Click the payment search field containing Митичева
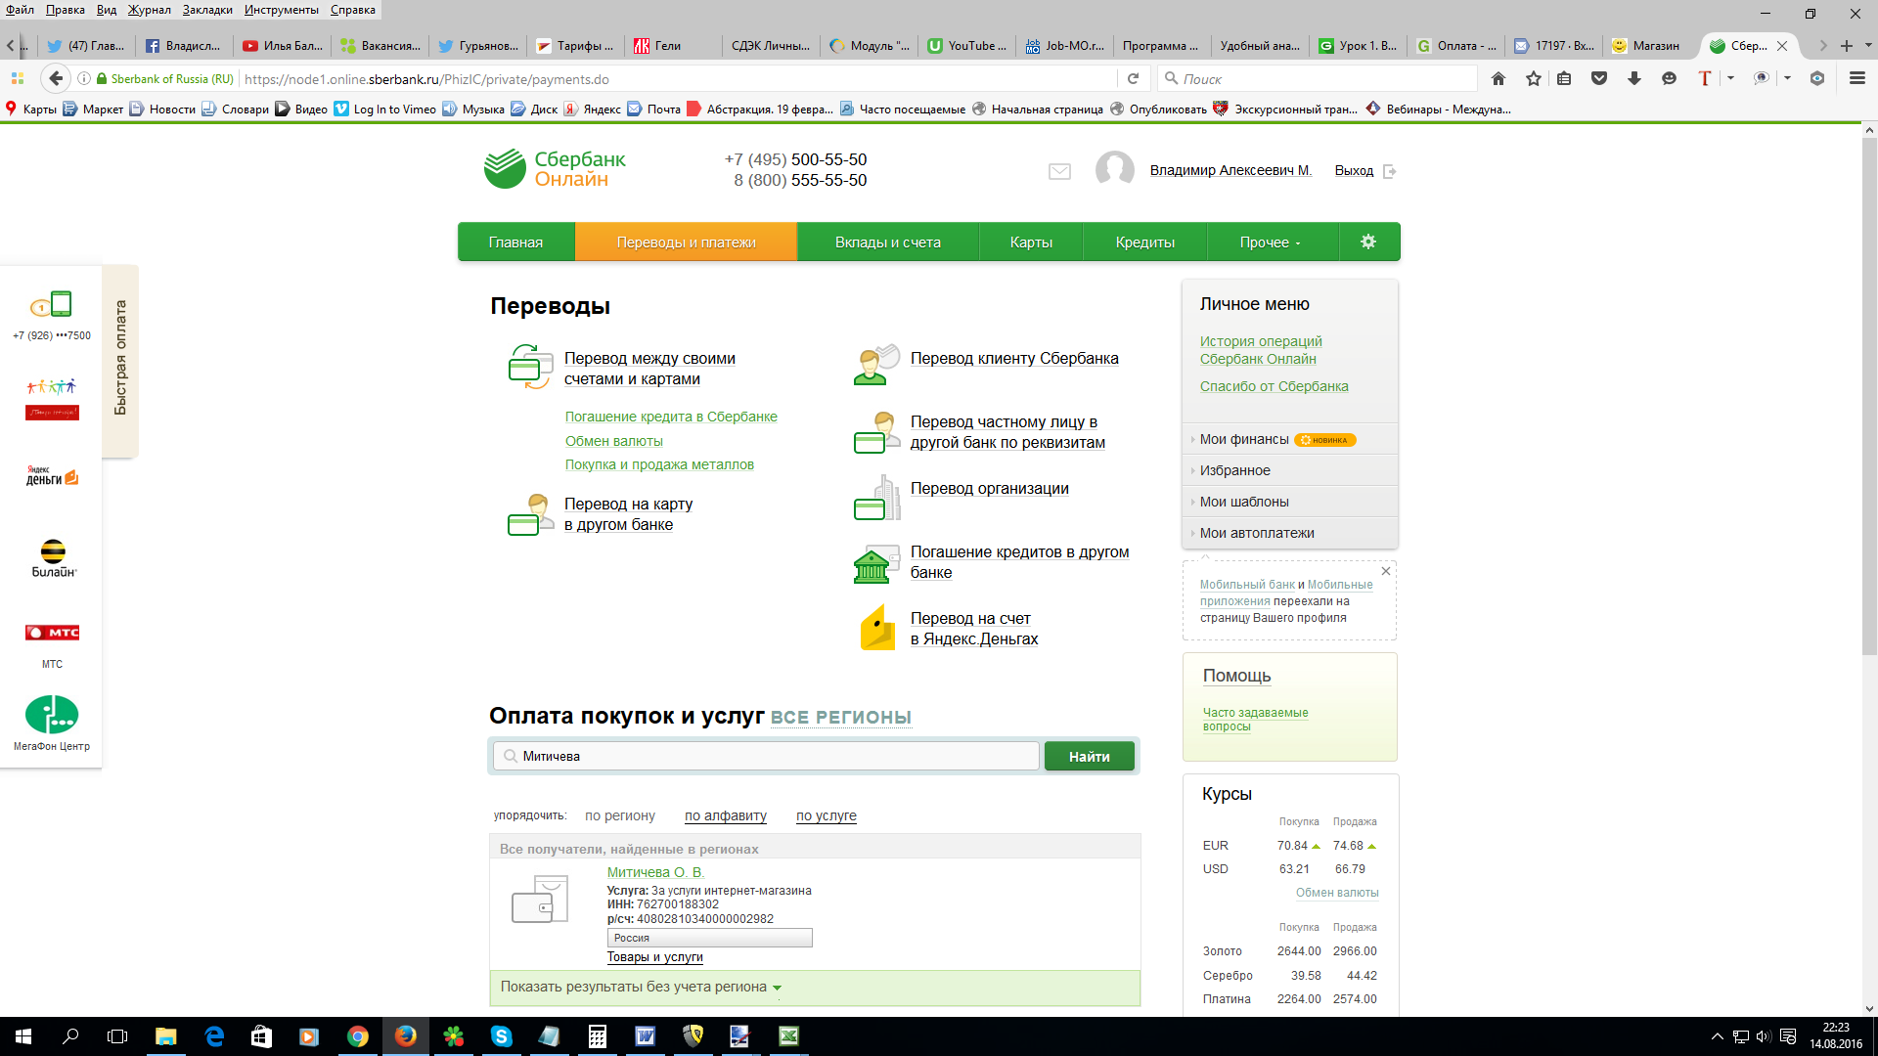 [x=766, y=757]
